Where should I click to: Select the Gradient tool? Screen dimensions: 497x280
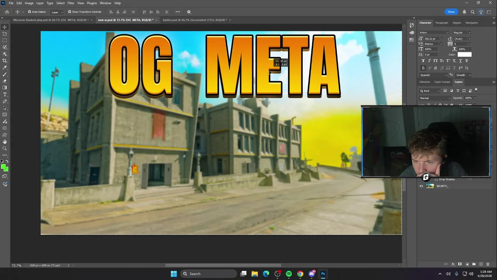(x=5, y=87)
